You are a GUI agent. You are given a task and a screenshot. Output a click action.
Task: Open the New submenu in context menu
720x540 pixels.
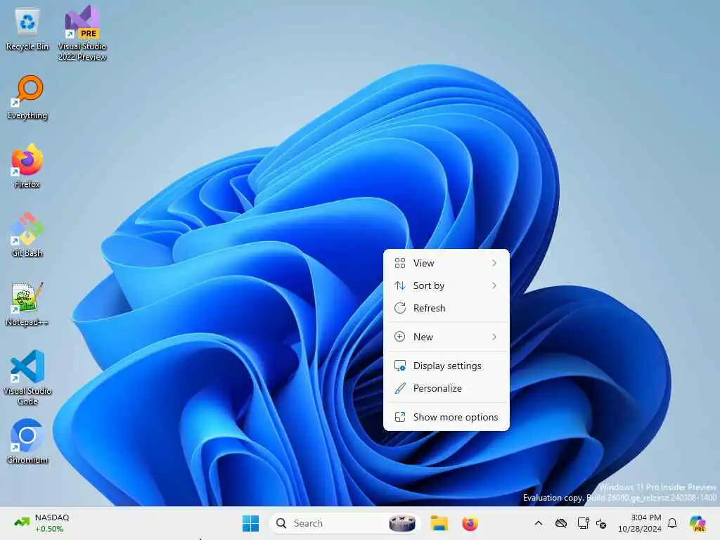(446, 337)
